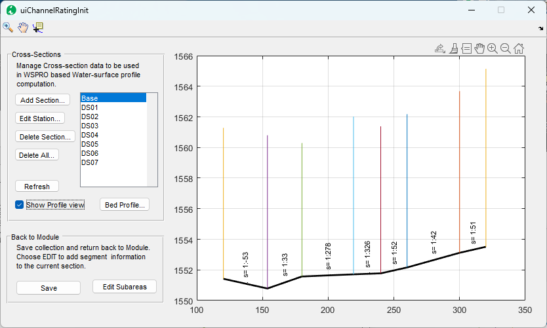The width and height of the screenshot is (547, 328).
Task: Enable the data cursor tool in top toolbar
Action: 38,27
